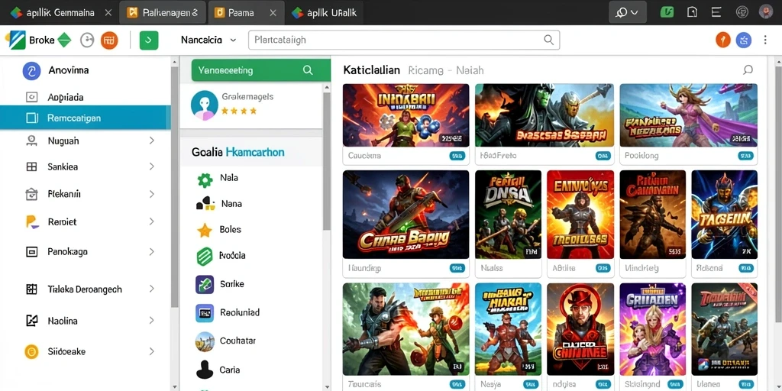The width and height of the screenshot is (782, 391).
Task: Click the Broke logo icon
Action: (x=15, y=40)
